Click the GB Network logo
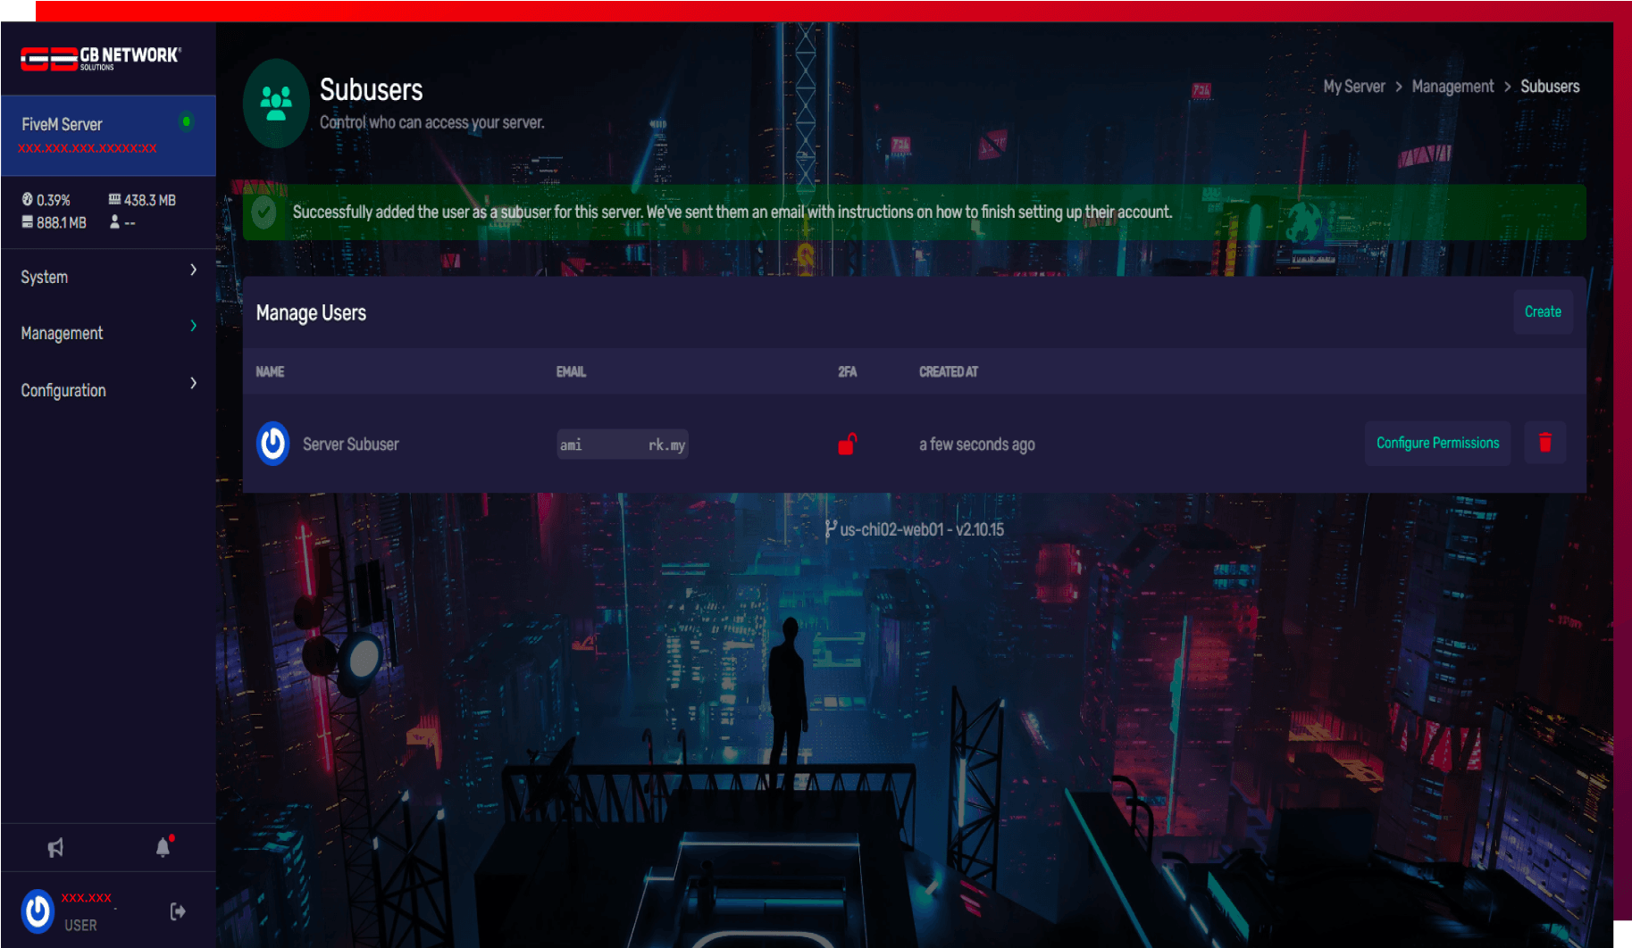1632x948 pixels. click(100, 59)
